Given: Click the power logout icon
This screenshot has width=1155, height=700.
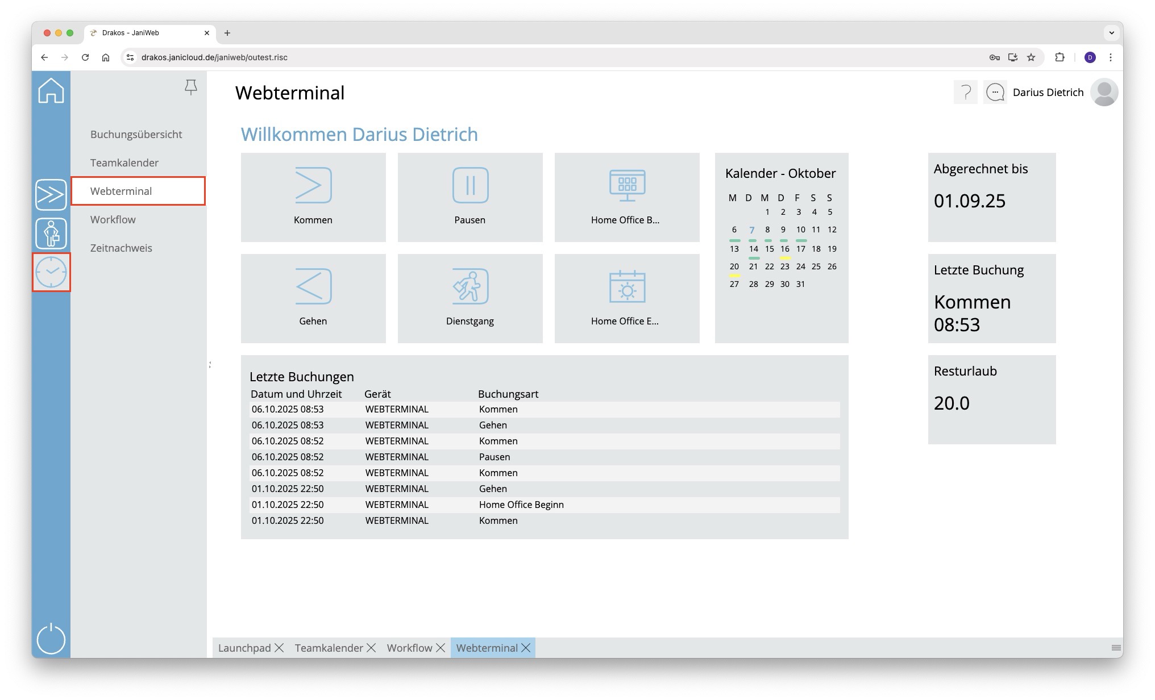Looking at the screenshot, I should [51, 639].
